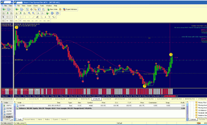Screen dimensions: 207x125
Task: Select the trendline drawing tool
Action: coord(33,17)
